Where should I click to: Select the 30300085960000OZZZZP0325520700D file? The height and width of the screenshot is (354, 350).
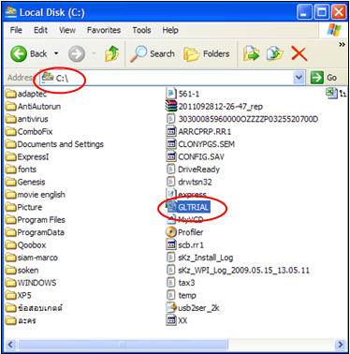point(242,119)
